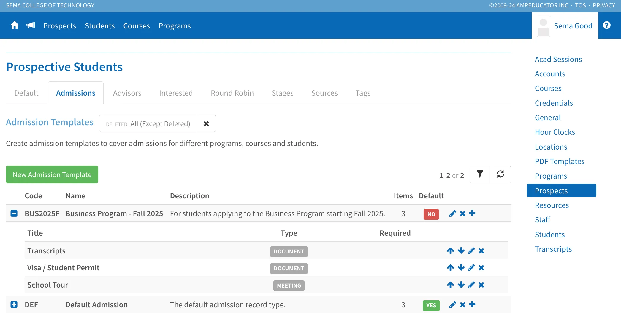
Task: Collapse the BUS2025F template row
Action: 14,213
